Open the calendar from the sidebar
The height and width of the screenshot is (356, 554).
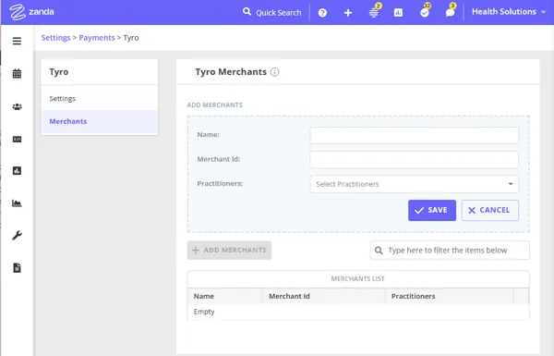pos(17,74)
